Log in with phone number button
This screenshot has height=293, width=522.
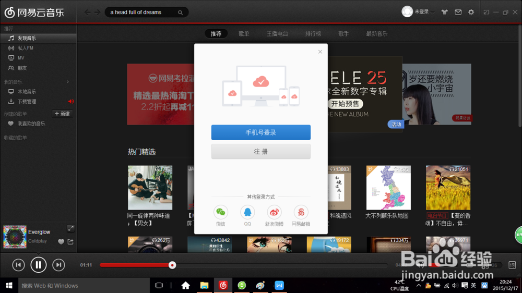coord(260,132)
